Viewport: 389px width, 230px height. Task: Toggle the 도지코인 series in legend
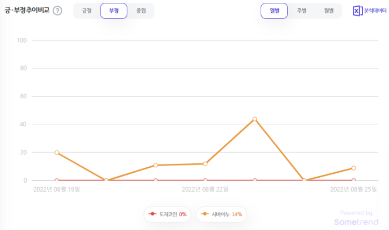tap(168, 214)
